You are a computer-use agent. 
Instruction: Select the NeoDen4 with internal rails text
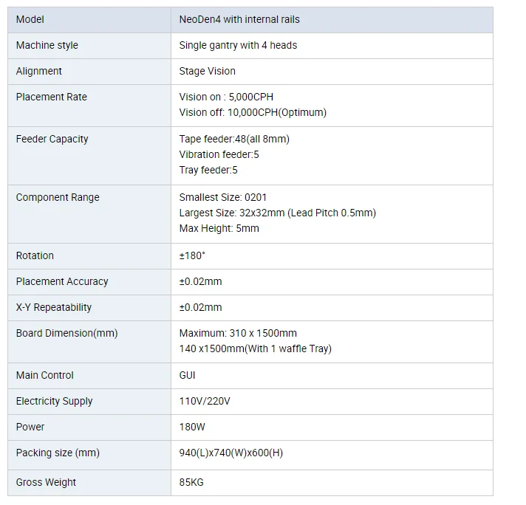point(239,19)
